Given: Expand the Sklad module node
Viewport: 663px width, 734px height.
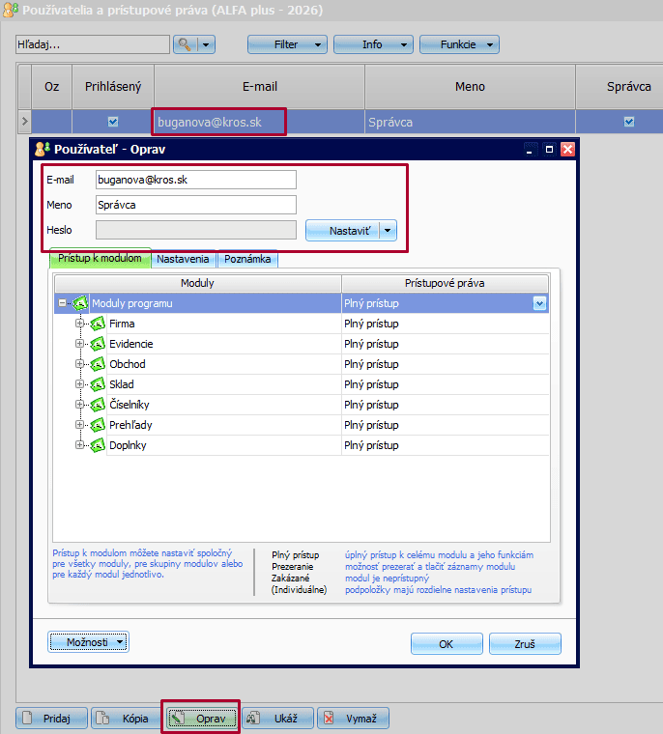Looking at the screenshot, I should (x=79, y=383).
